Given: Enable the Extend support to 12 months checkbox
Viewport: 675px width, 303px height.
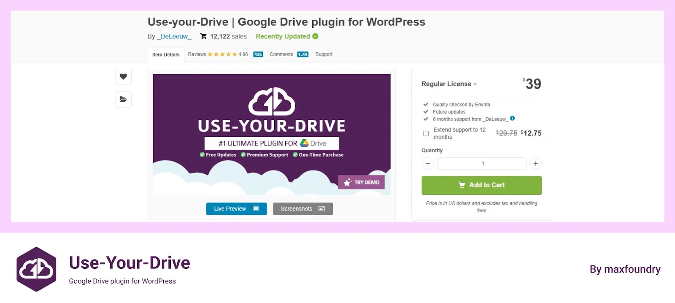Looking at the screenshot, I should pyautogui.click(x=426, y=133).
